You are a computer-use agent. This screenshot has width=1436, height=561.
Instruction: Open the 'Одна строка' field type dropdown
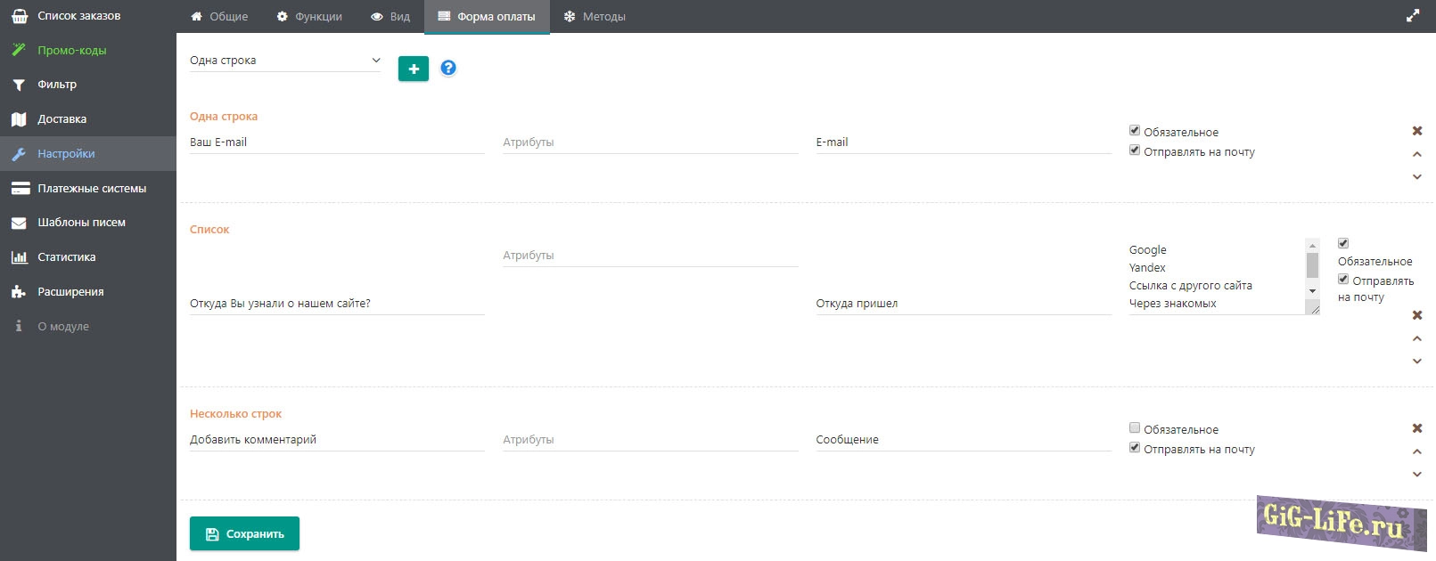pyautogui.click(x=285, y=61)
